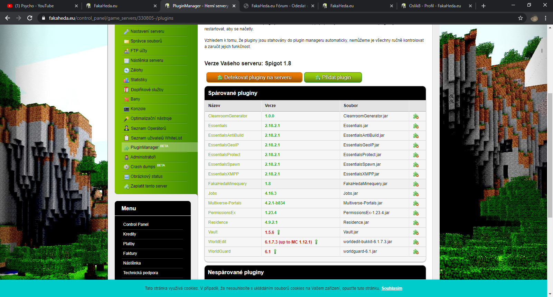Click Přidat plugin button
The width and height of the screenshot is (553, 297).
[x=333, y=77]
